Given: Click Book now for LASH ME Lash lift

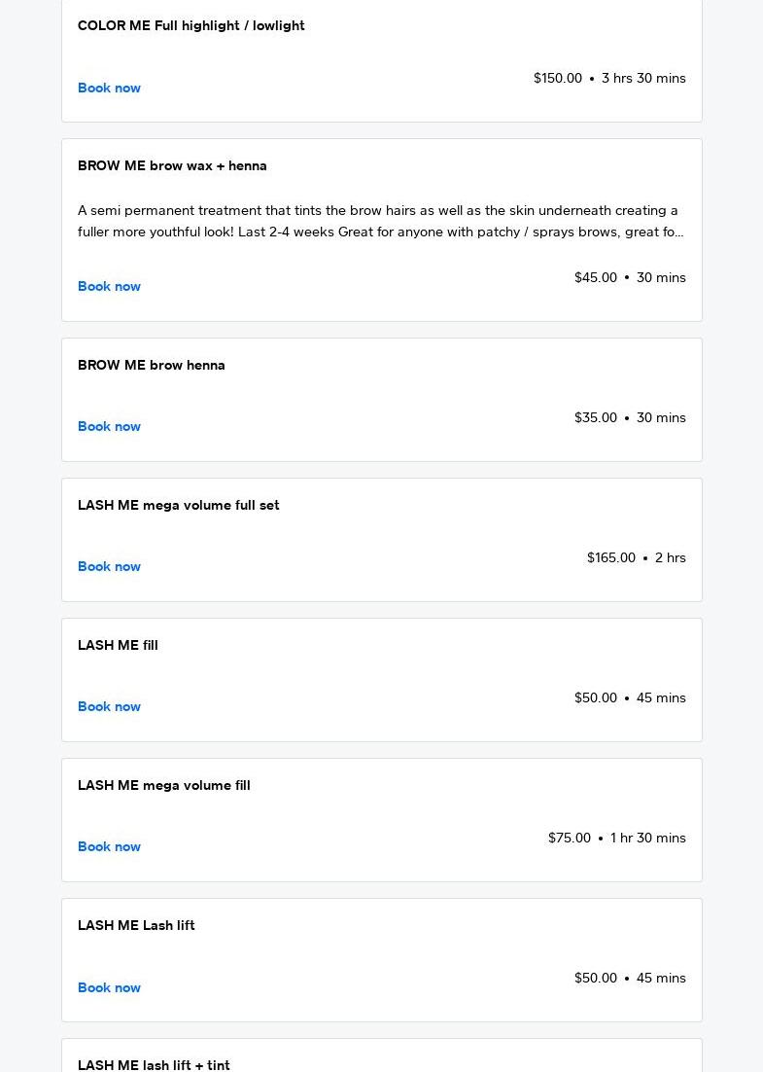Looking at the screenshot, I should click(109, 987).
